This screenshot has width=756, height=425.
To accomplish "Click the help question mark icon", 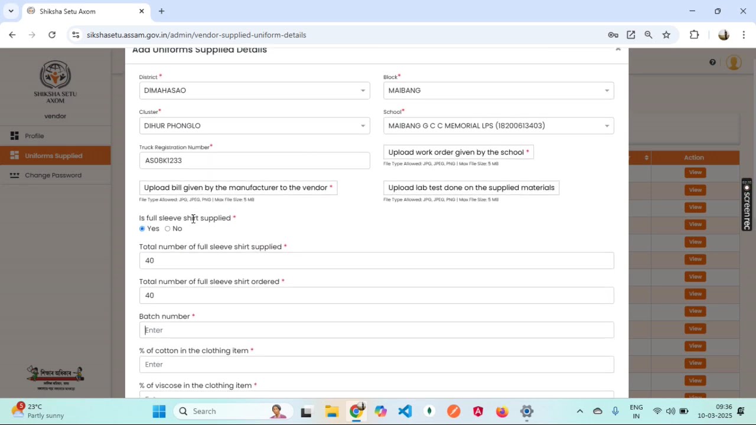I will [713, 63].
